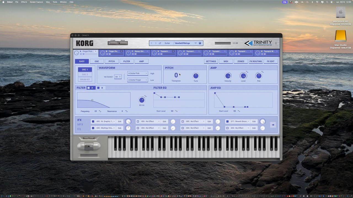Click the joystick controller beside the keyboard

(x=89, y=146)
